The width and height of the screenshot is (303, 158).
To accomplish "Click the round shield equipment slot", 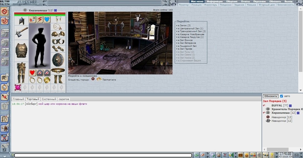I will click(x=58, y=59).
